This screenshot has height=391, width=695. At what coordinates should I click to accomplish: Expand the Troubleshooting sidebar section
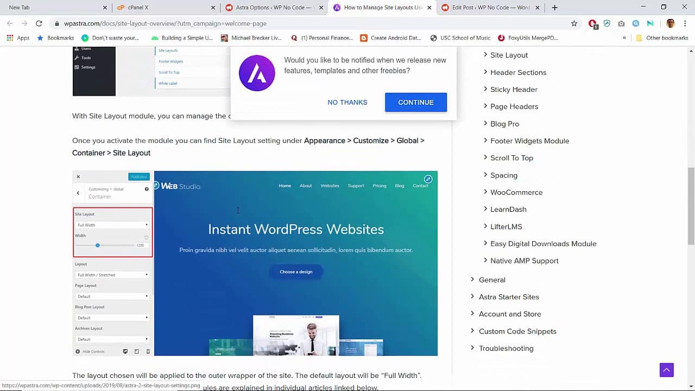506,348
